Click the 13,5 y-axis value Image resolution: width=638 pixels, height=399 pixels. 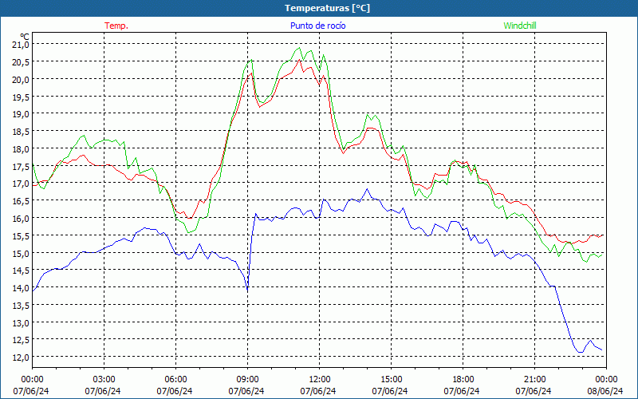click(22, 306)
